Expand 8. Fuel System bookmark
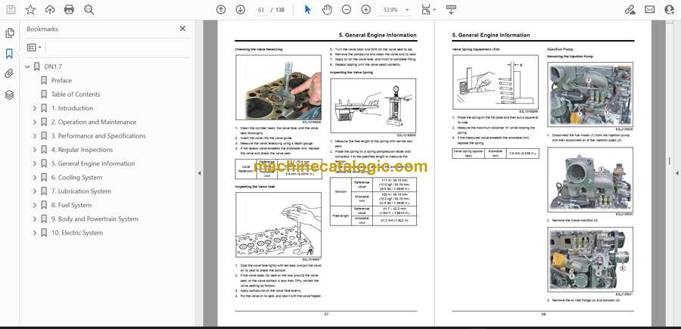Viewport: 681px width, 329px height. [35, 205]
